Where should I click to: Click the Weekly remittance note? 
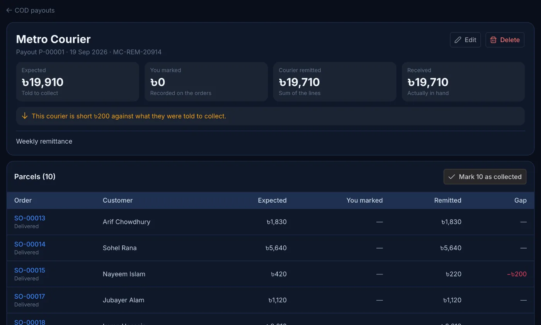tap(44, 141)
